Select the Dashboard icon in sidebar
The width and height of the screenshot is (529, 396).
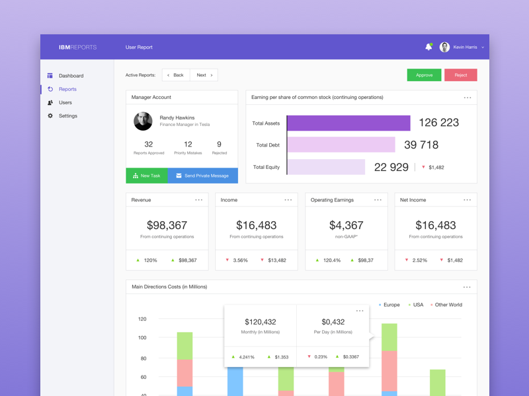[51, 75]
